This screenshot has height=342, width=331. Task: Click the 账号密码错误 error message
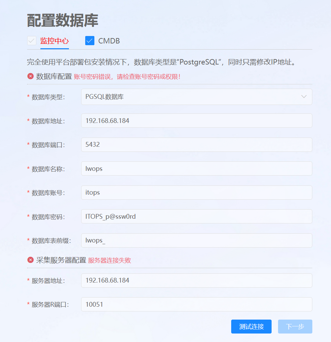pos(127,77)
